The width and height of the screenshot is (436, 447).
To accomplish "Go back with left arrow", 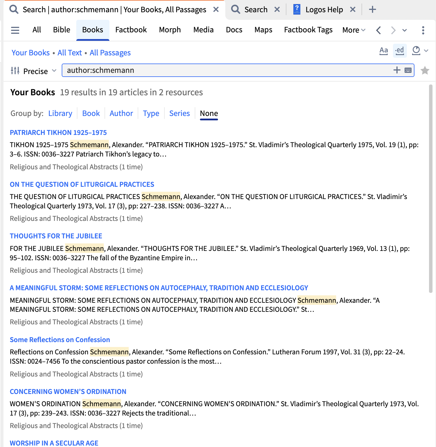I will tap(378, 30).
